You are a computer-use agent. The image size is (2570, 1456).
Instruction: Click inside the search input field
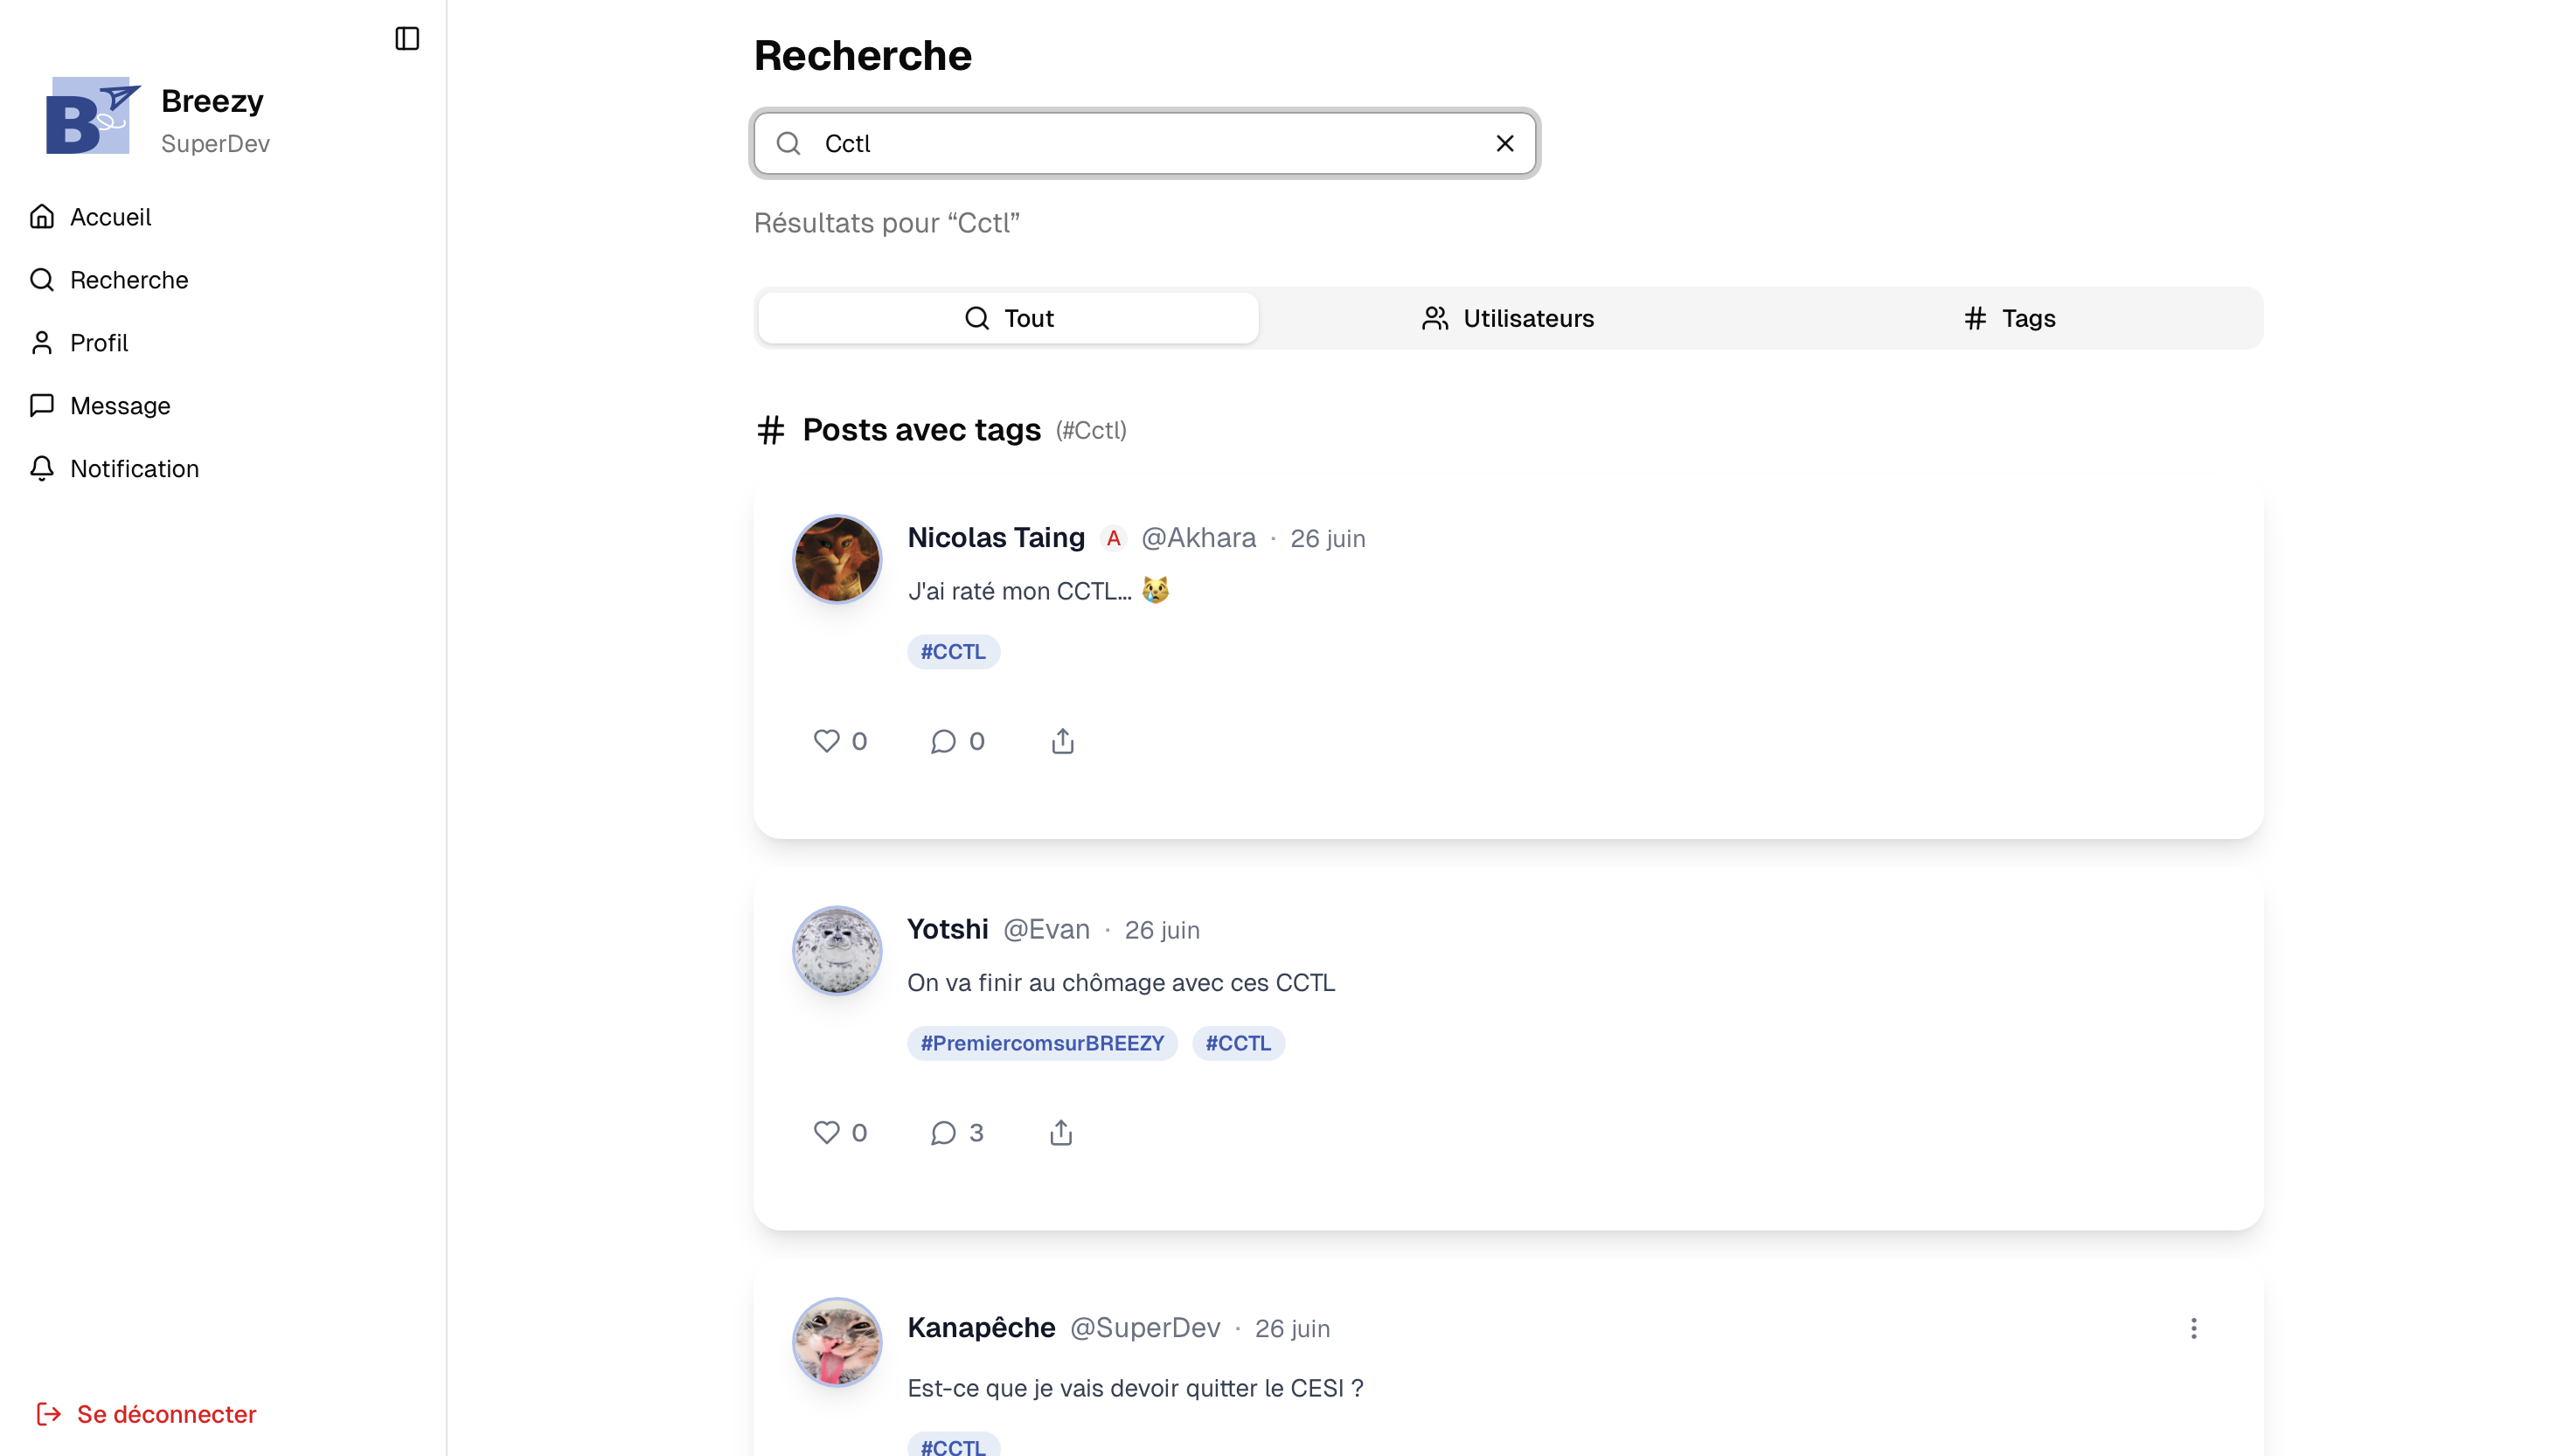coord(1140,143)
